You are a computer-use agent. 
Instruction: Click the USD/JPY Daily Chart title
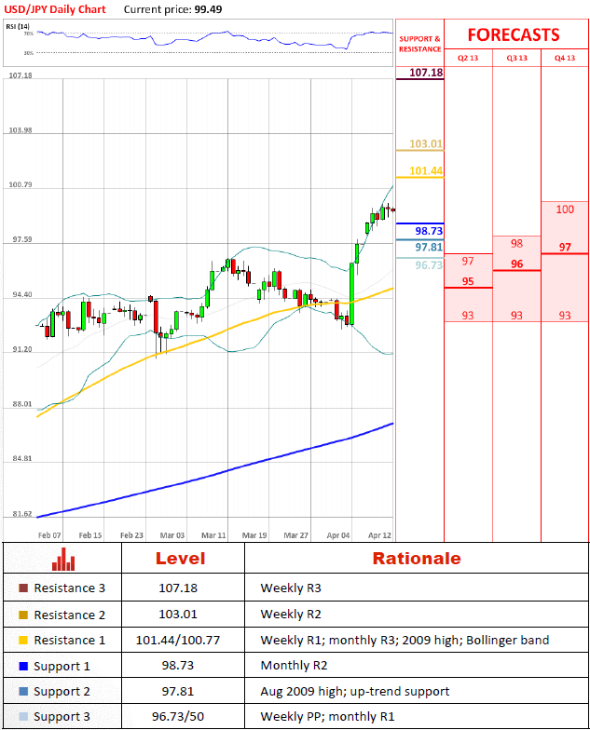tap(55, 9)
